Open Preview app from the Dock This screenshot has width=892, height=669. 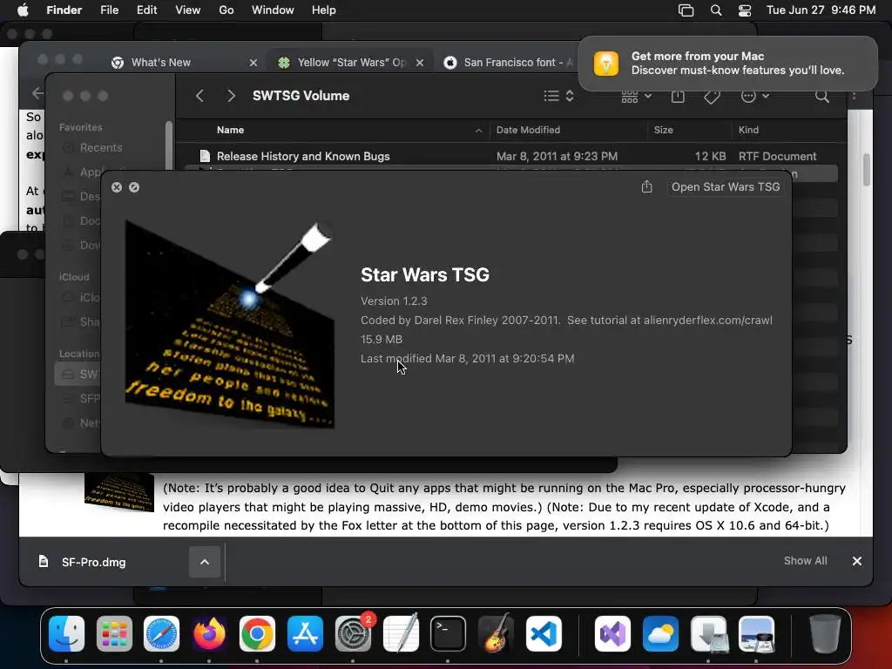757,634
